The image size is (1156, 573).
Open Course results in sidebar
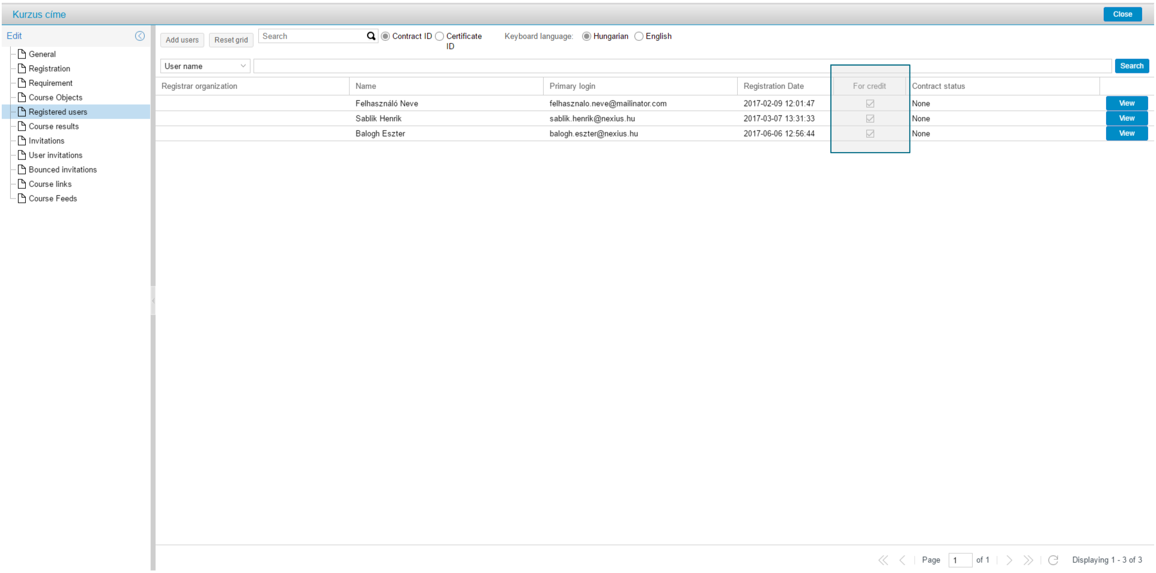pyautogui.click(x=53, y=127)
